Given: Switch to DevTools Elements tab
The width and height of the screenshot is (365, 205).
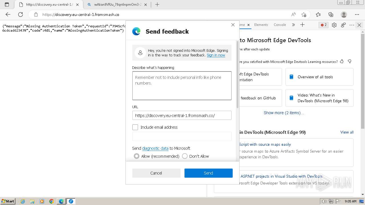Looking at the screenshot, I should [x=261, y=25].
